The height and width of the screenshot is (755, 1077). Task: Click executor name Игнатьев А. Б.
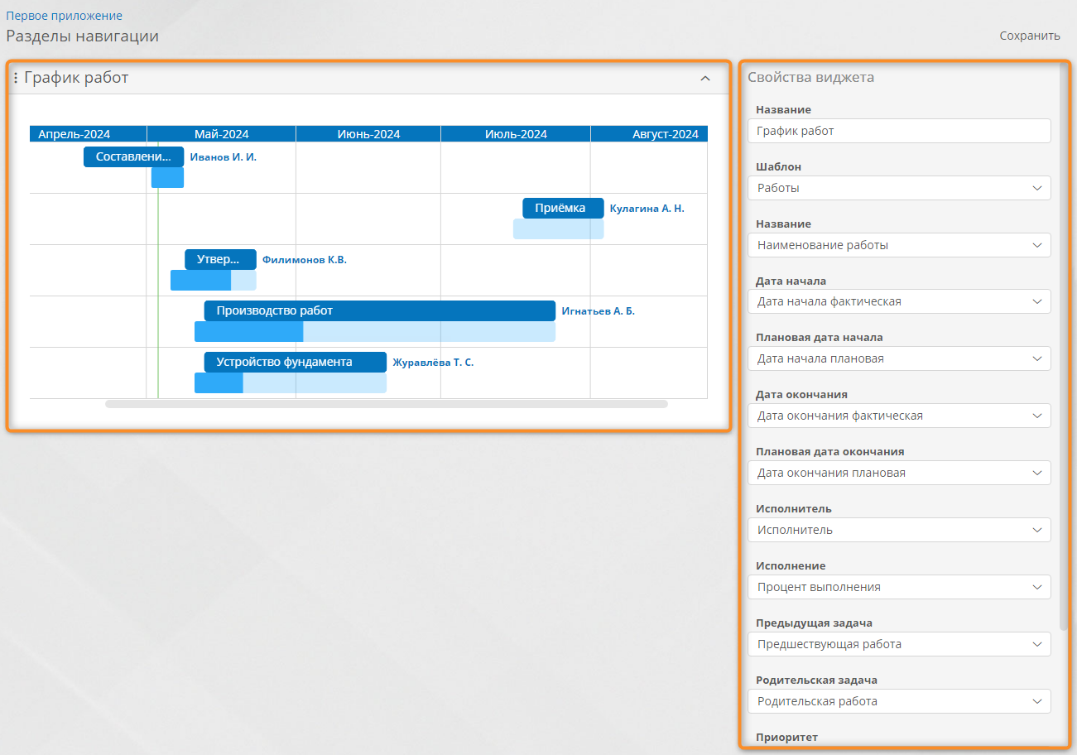coord(598,312)
